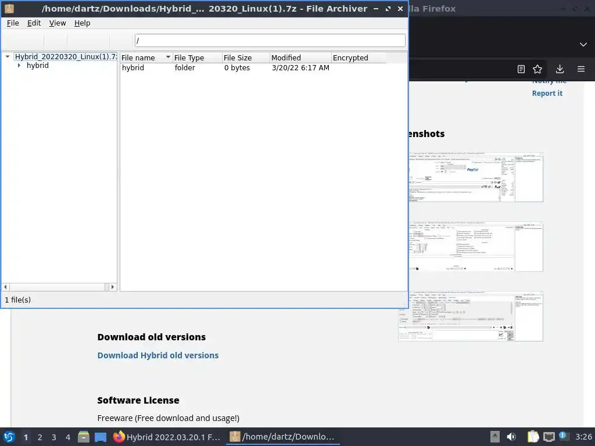Sort by File name column
Viewport: 595px width, 446px height.
[x=146, y=57]
